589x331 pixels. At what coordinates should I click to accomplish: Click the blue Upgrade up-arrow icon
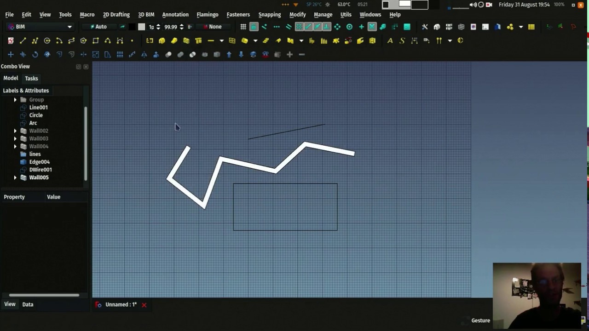[x=229, y=55]
